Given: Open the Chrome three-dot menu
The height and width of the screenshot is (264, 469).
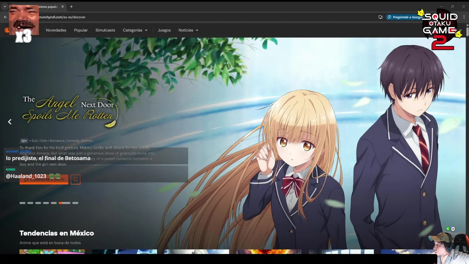Looking at the screenshot, I should (463, 17).
